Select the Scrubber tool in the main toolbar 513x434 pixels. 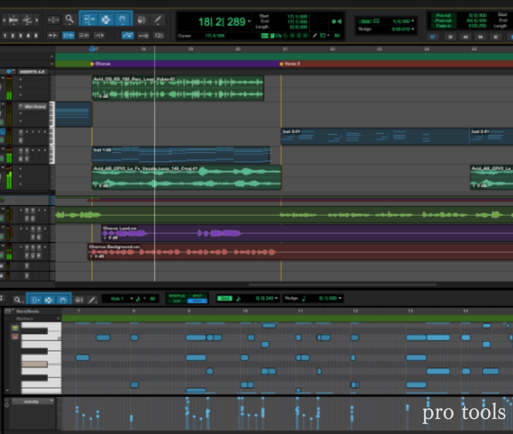point(142,20)
